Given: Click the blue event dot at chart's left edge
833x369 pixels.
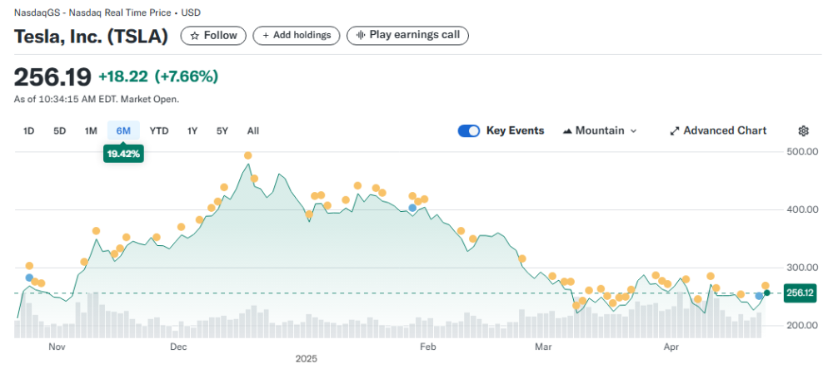Looking at the screenshot, I should pyautogui.click(x=29, y=278).
